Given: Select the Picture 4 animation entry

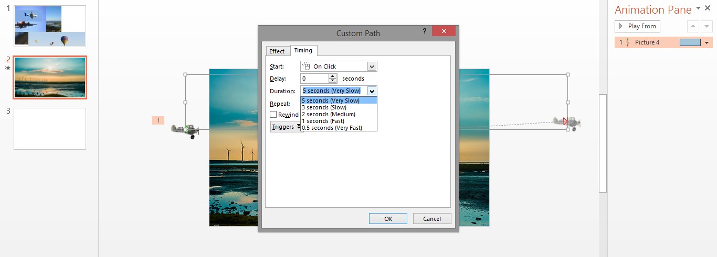Looking at the screenshot, I should pos(663,42).
